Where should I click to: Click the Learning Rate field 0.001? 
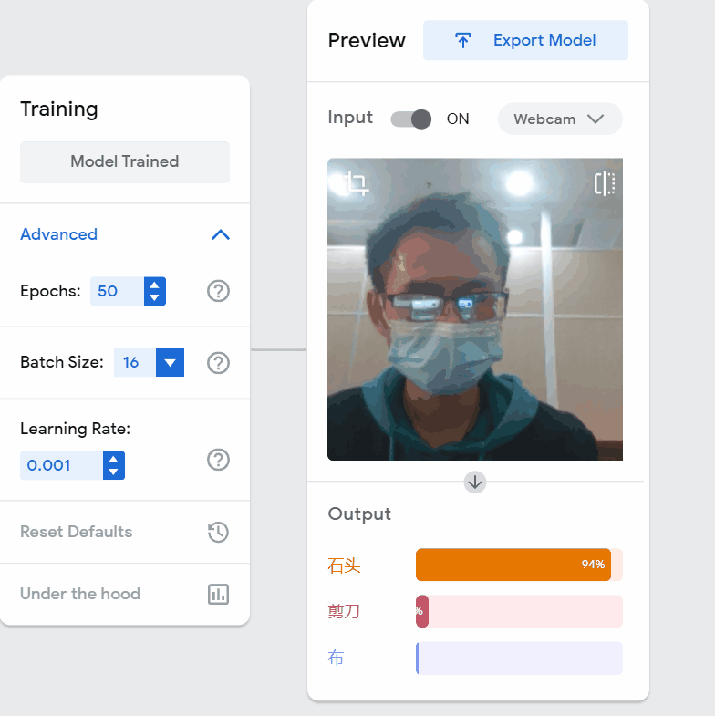tap(62, 465)
